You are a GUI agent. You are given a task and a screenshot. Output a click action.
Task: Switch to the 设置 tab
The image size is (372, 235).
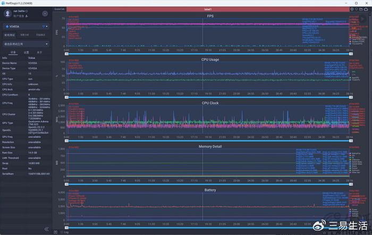pyautogui.click(x=27, y=52)
